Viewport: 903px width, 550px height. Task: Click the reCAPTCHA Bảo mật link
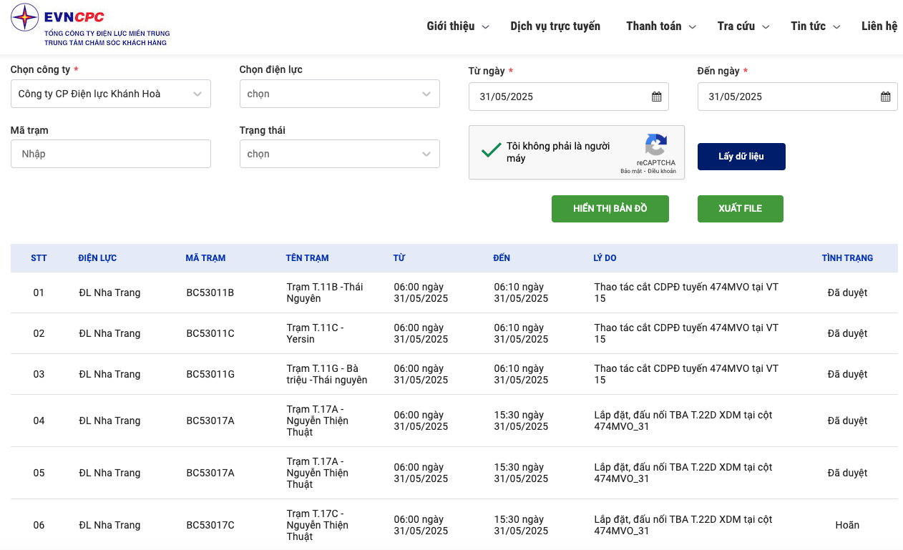[x=630, y=172]
